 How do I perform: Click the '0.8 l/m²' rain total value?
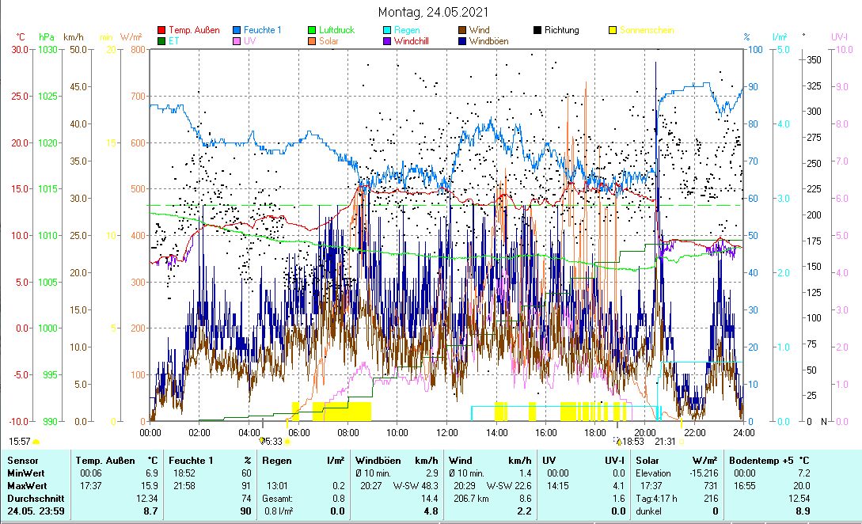pos(279,511)
